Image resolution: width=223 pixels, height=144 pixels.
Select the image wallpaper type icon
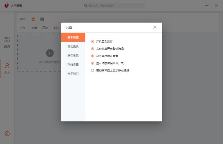33,19
